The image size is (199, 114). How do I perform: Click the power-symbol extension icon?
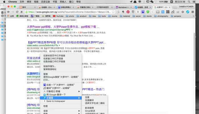[x=183, y=12]
